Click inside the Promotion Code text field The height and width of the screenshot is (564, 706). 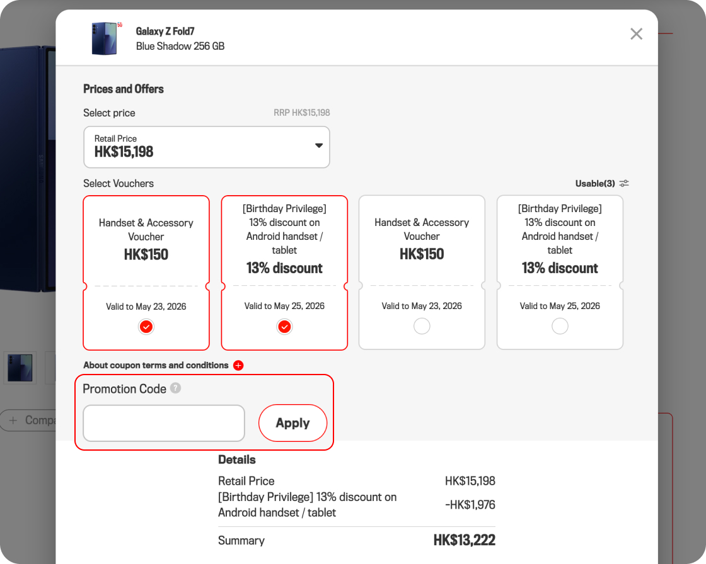tap(164, 423)
